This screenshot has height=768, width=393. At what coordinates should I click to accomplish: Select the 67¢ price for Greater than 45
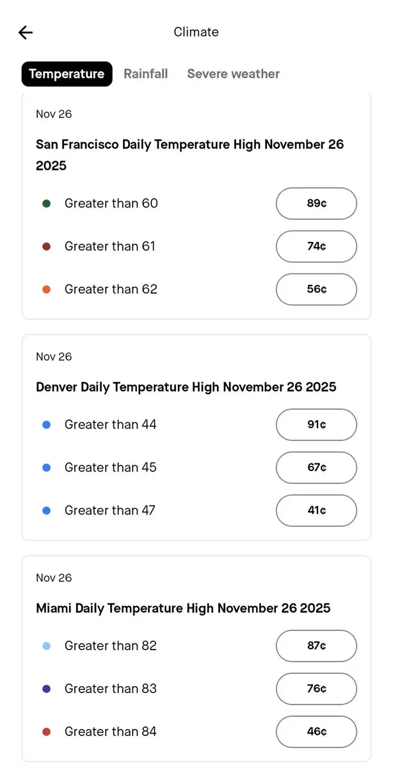coord(316,468)
